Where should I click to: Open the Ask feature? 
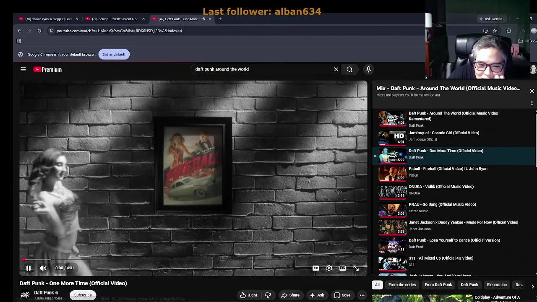click(x=317, y=295)
